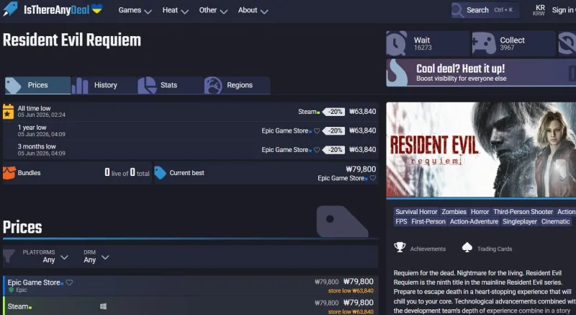
Task: Switch to the History tab
Action: (x=104, y=85)
